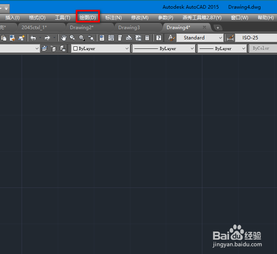Open the 插入(I) menu
Image resolution: width=277 pixels, height=254 pixels.
click(x=12, y=18)
